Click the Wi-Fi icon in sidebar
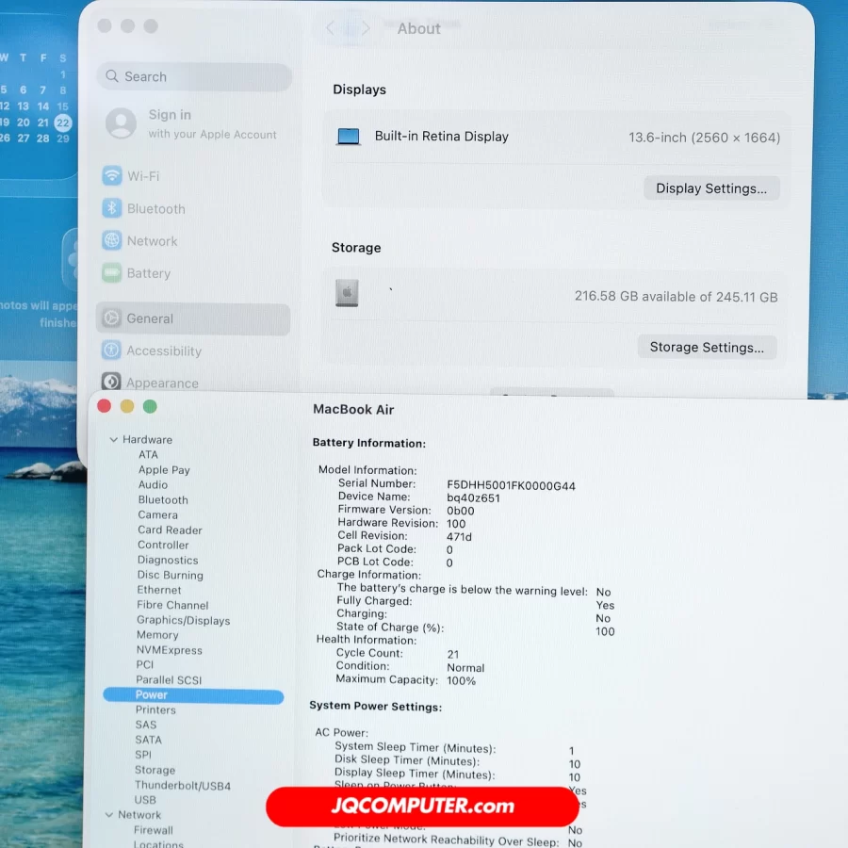The width and height of the screenshot is (848, 848). click(x=112, y=176)
